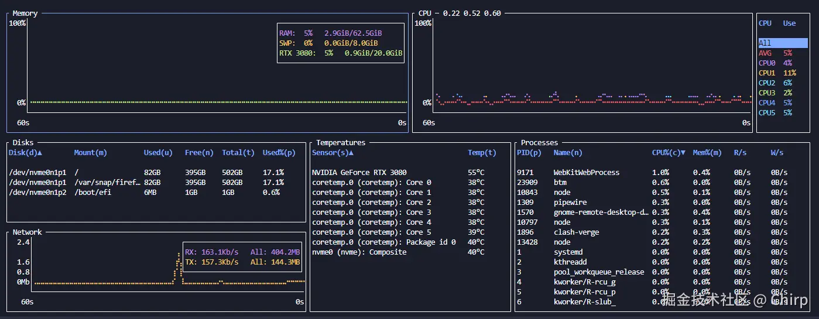Highlight the pipewire process entry

tap(570, 203)
